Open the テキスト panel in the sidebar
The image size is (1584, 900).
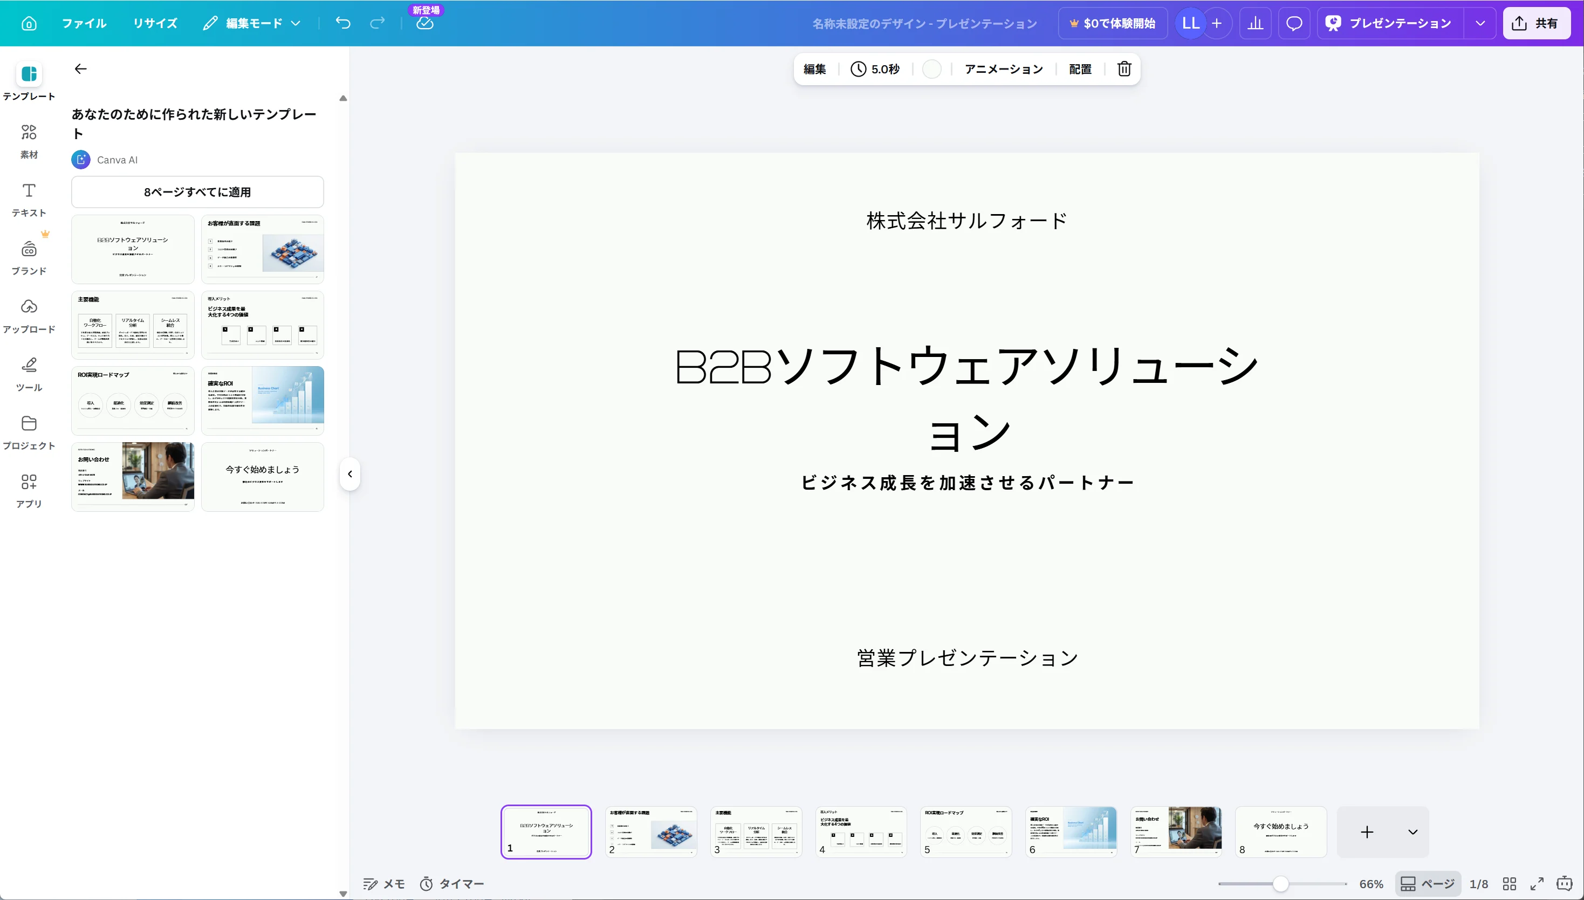(29, 199)
